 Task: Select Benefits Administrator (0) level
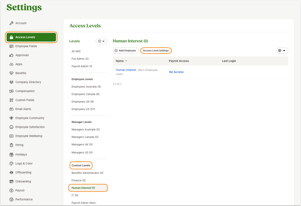pos(87,173)
